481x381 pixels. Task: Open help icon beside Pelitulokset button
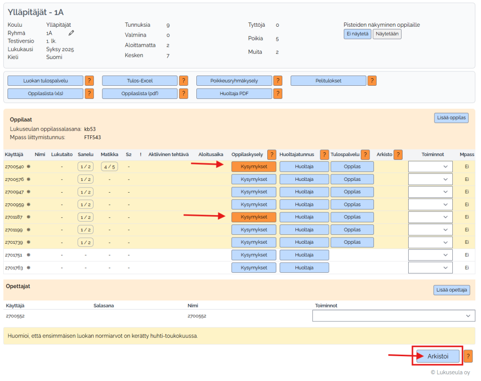[x=372, y=81]
